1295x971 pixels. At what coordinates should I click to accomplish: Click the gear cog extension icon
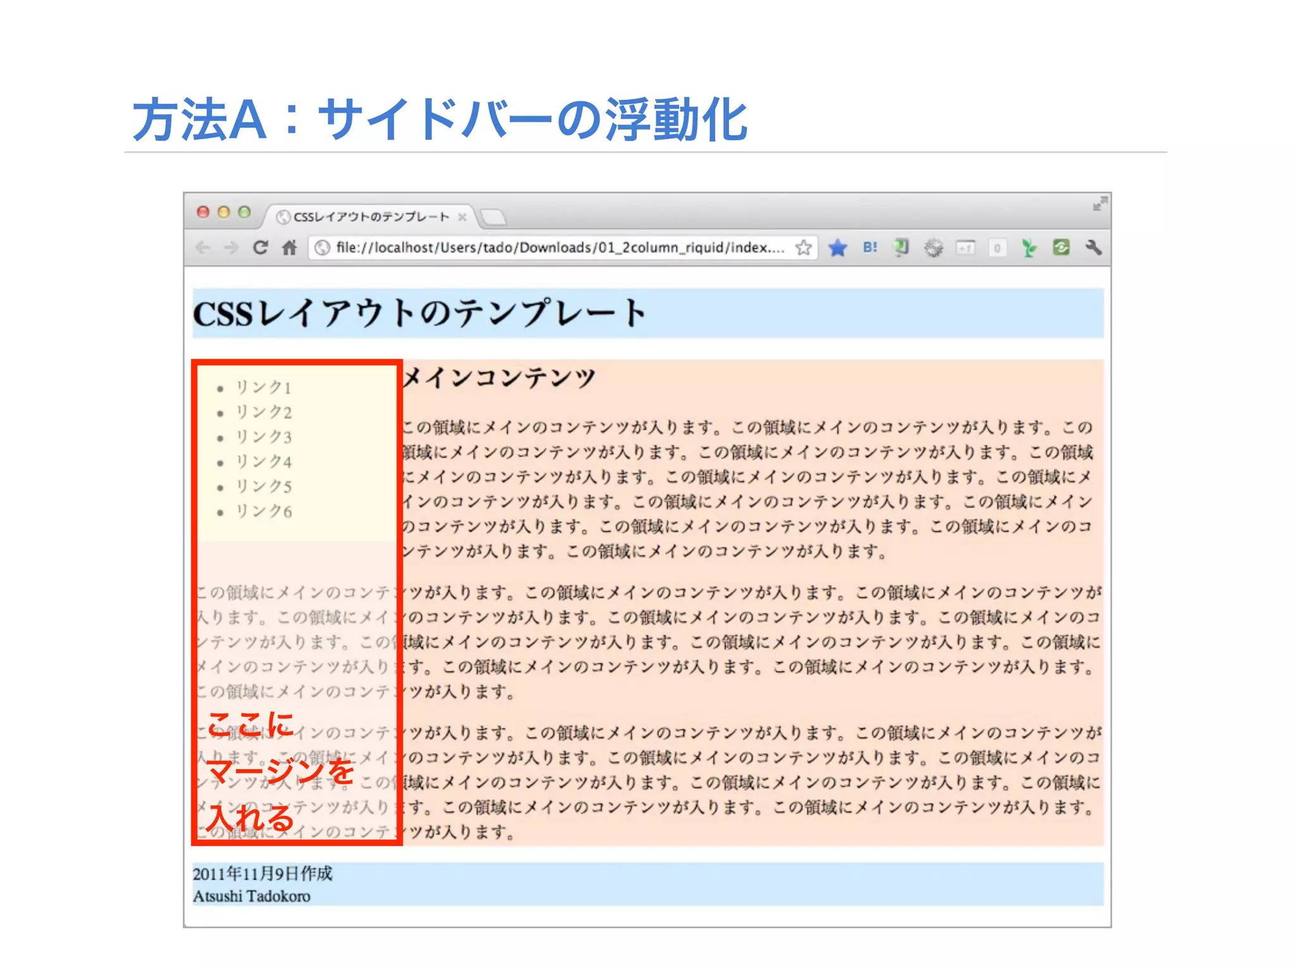[933, 248]
